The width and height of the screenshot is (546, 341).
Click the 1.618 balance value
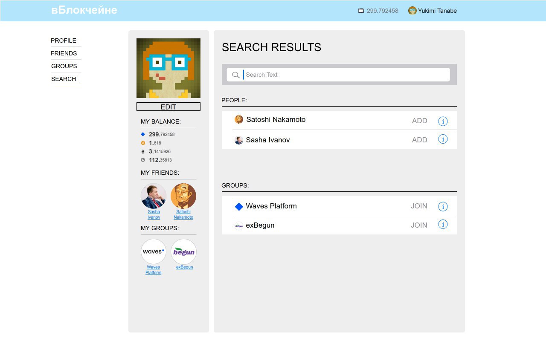155,143
